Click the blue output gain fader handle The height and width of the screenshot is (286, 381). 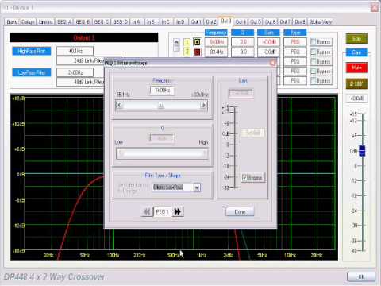[362, 151]
